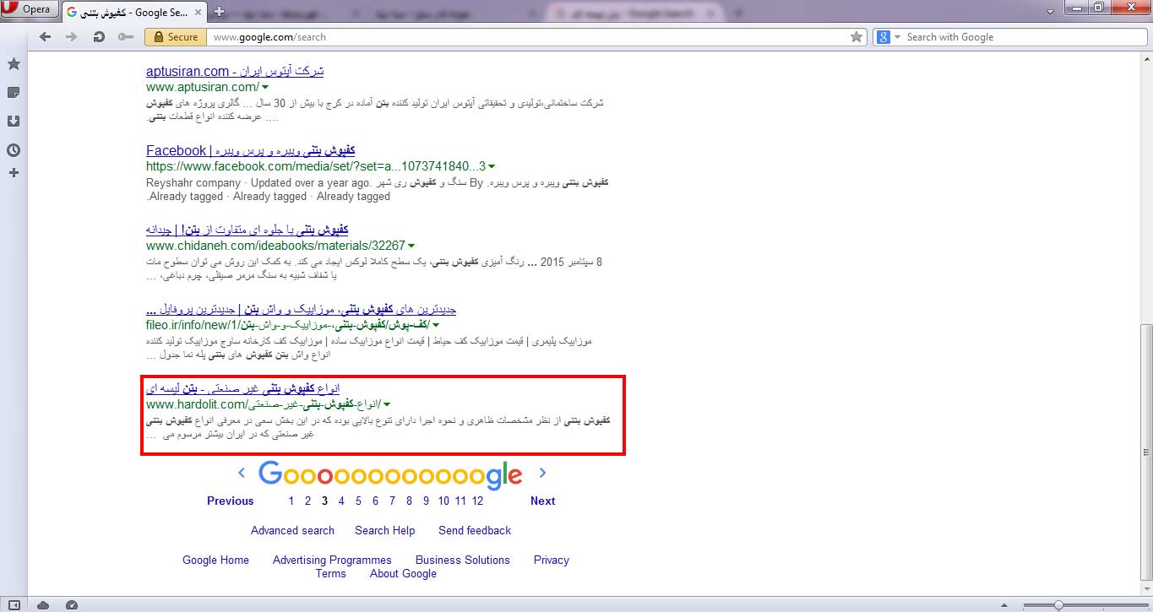Expand the facebook.com result dropdown arrow
Image resolution: width=1153 pixels, height=612 pixels.
(492, 166)
